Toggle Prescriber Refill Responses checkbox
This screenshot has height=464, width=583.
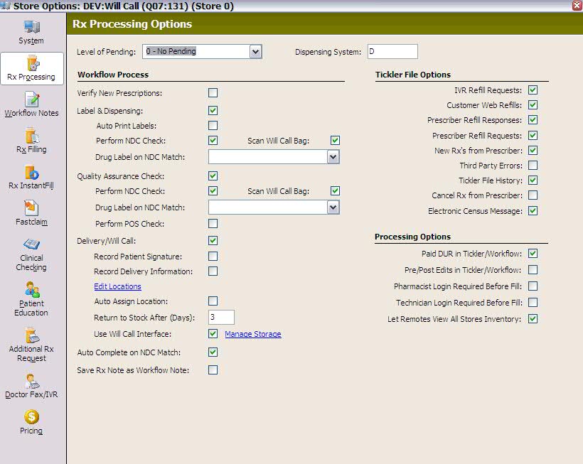tap(533, 119)
